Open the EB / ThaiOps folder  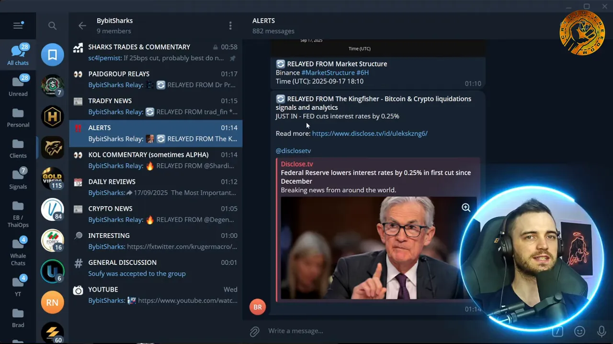(18, 214)
